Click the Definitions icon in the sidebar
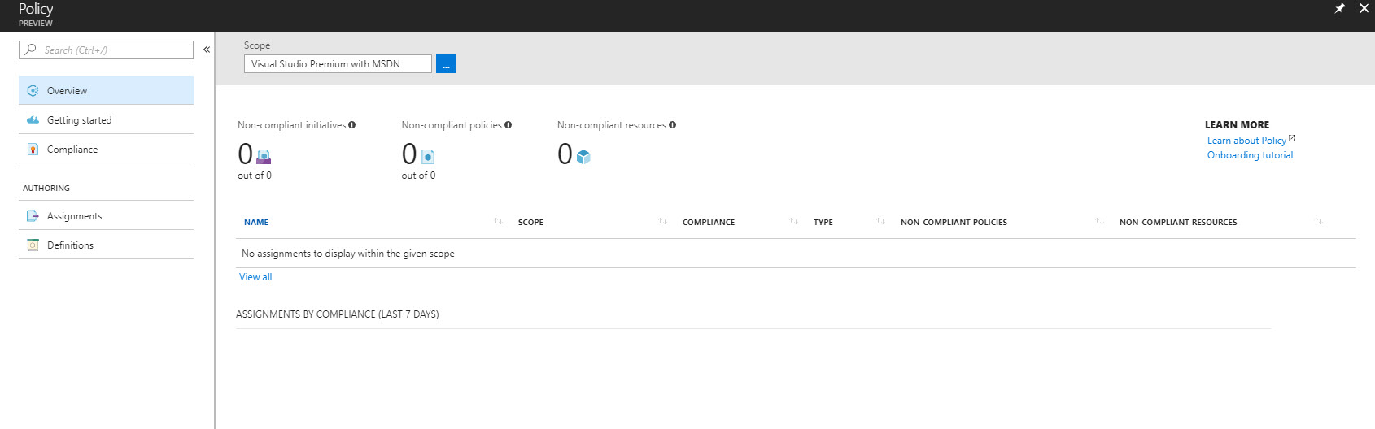The width and height of the screenshot is (1375, 429). 33,245
